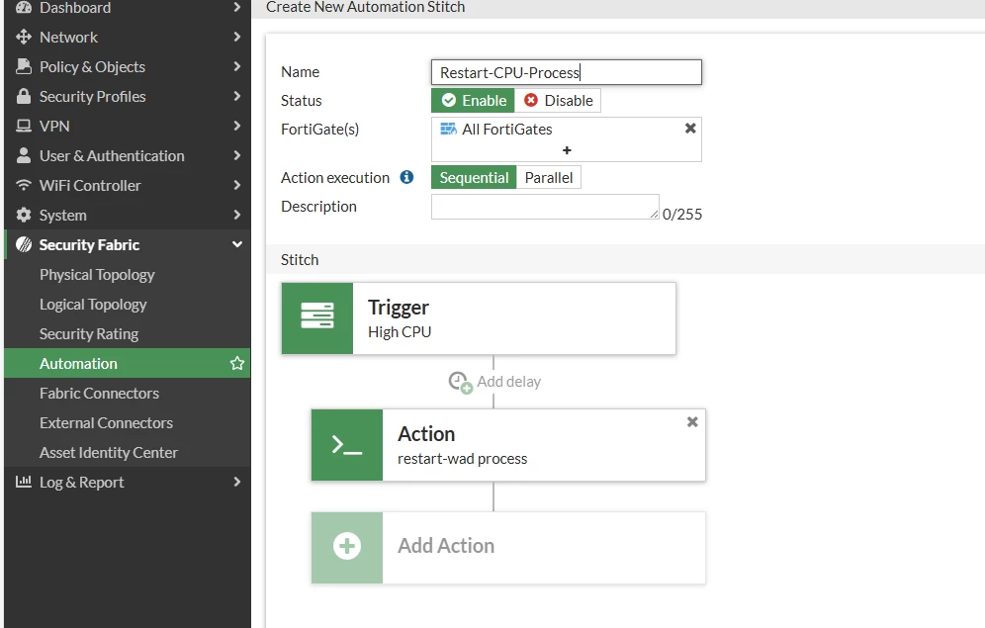This screenshot has width=985, height=628.
Task: Click the Description text area
Action: point(545,207)
